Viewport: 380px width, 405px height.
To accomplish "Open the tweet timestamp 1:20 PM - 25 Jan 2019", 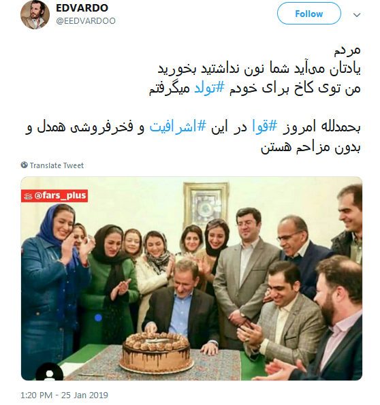I will point(64,395).
